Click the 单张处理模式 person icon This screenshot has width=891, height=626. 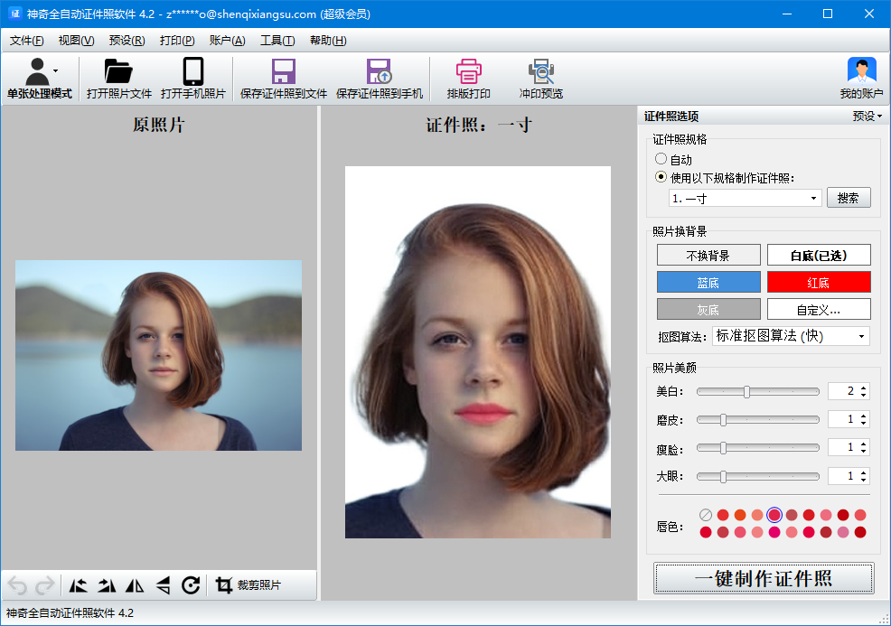point(37,71)
